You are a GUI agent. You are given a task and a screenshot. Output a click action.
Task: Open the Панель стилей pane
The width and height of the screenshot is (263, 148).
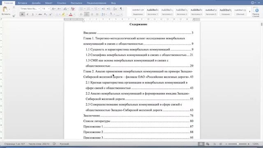(x=256, y=12)
